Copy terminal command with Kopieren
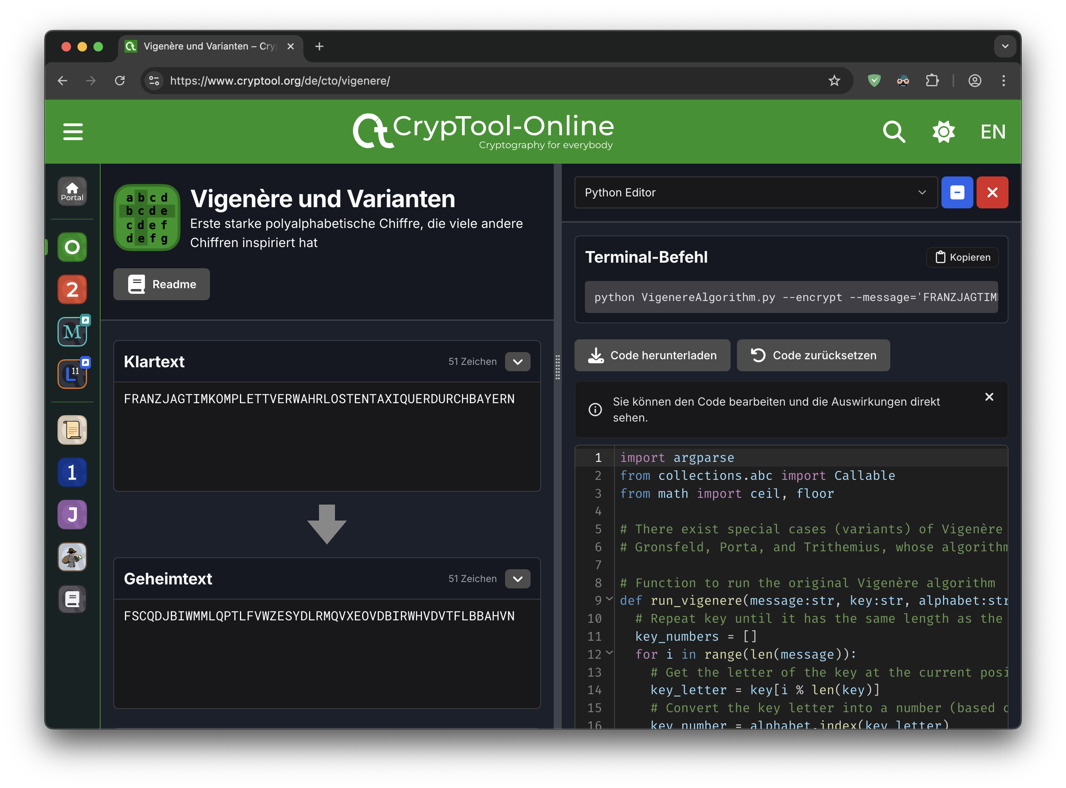 click(962, 257)
